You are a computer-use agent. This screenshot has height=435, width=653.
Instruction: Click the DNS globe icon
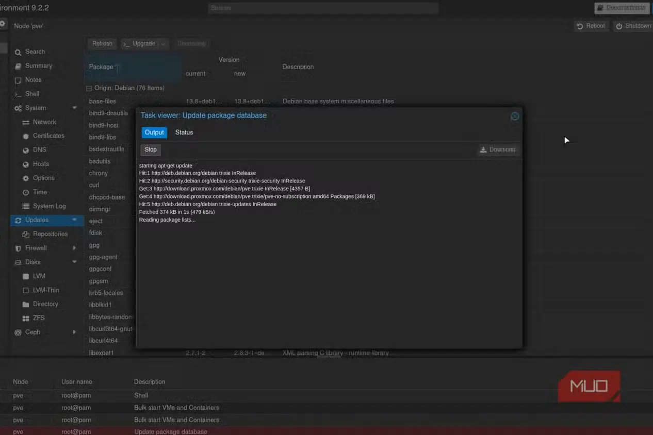(26, 150)
